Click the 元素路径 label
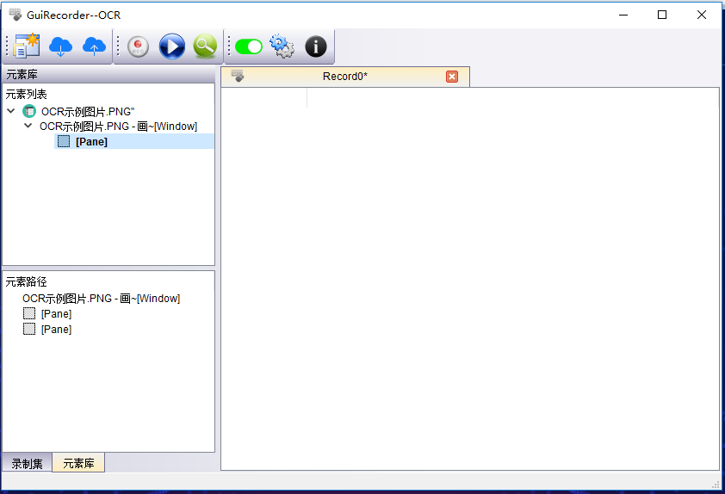The width and height of the screenshot is (725, 494). click(27, 282)
